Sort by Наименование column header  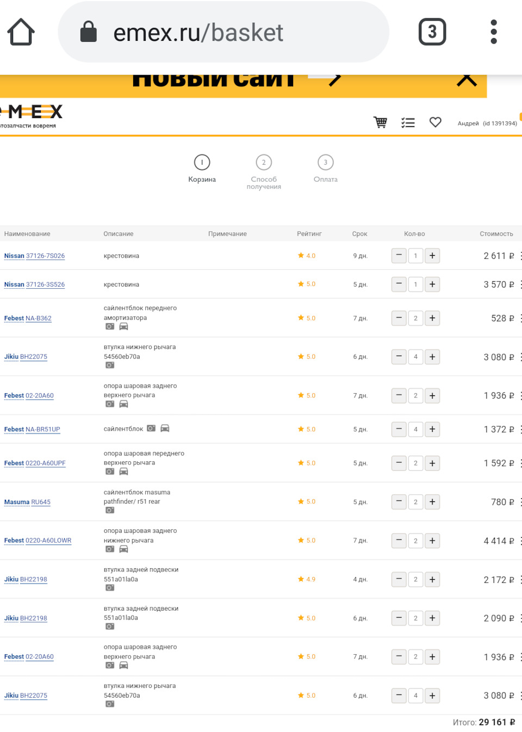click(27, 234)
